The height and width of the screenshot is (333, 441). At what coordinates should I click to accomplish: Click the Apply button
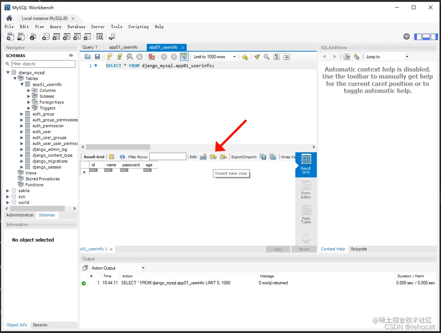[x=278, y=249]
